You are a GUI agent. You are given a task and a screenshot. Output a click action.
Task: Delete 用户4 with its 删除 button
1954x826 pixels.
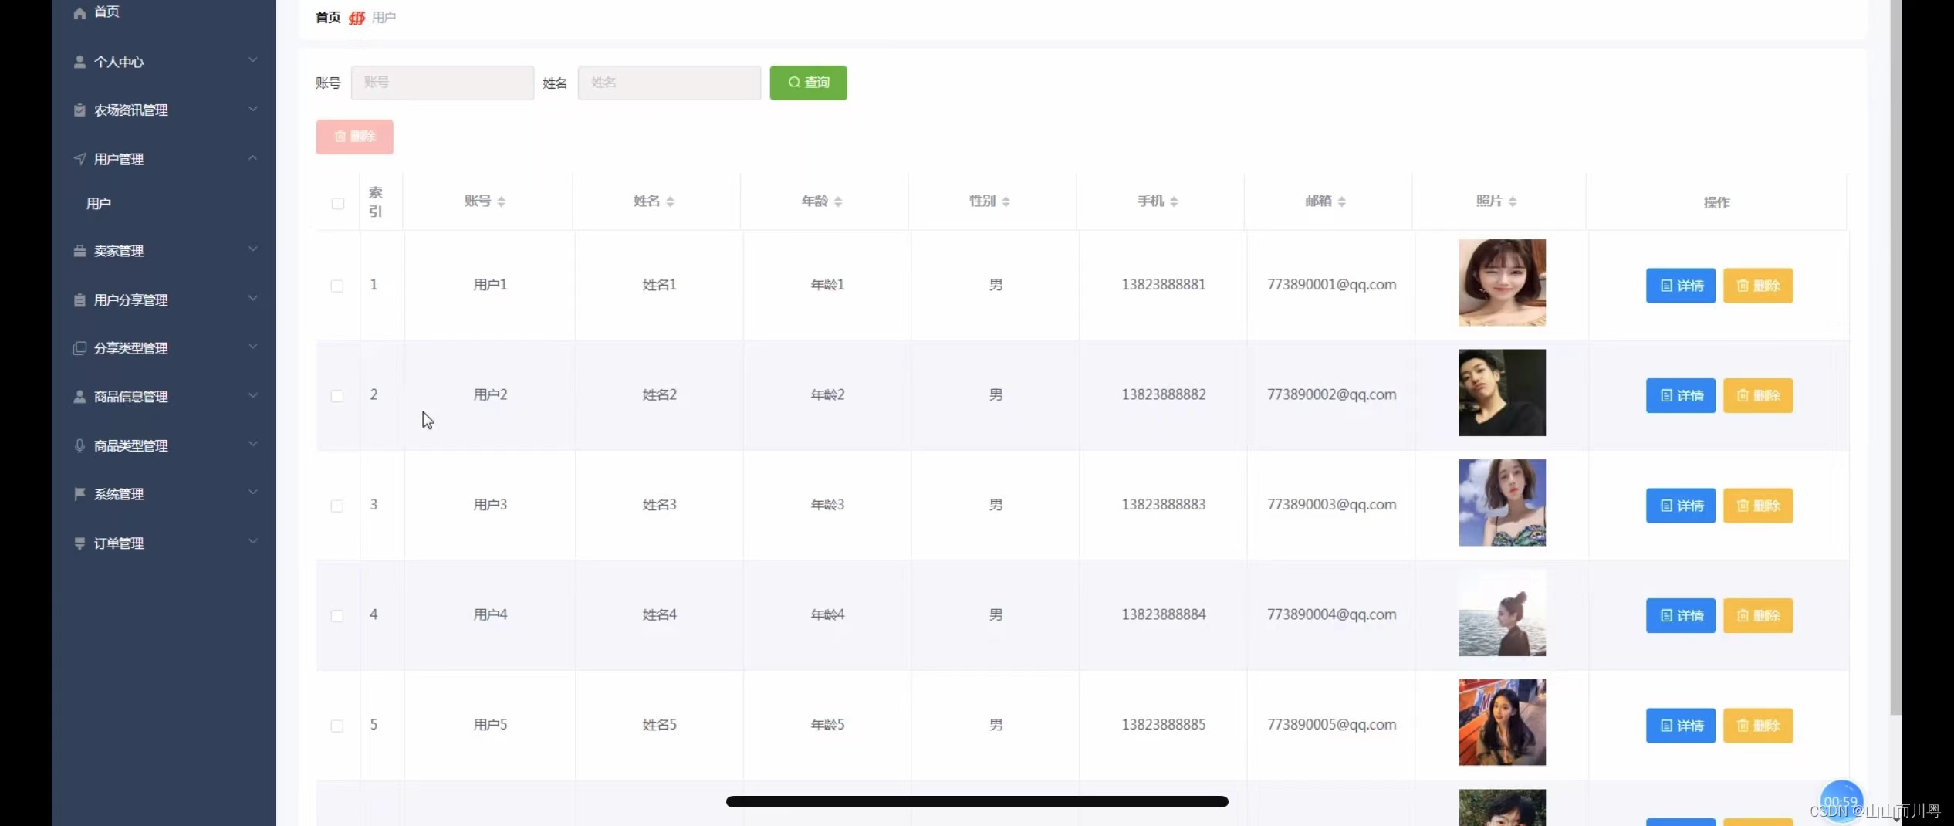tap(1757, 616)
